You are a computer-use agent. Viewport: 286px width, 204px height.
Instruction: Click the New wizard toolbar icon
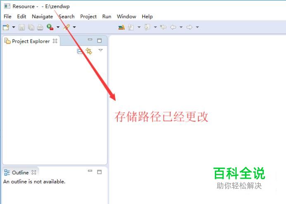coord(6,27)
